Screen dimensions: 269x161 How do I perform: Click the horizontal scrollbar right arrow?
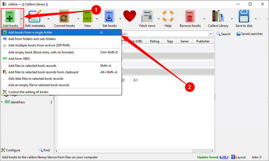tap(212, 151)
